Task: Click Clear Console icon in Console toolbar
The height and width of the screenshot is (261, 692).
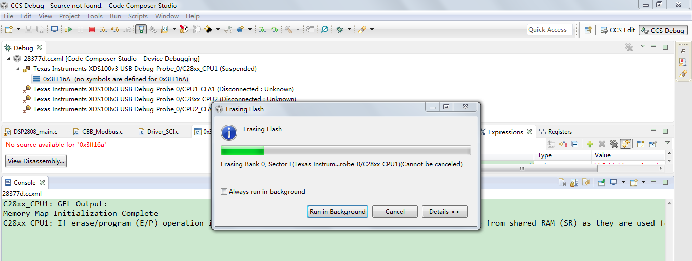Action: click(562, 182)
